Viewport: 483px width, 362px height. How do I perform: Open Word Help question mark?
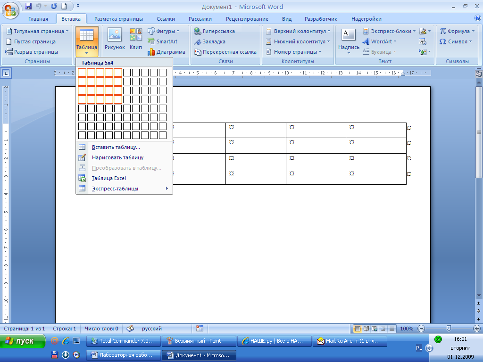point(478,18)
